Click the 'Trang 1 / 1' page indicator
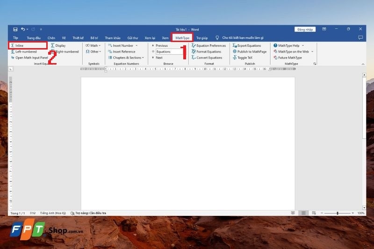The height and width of the screenshot is (249, 374). [x=17, y=213]
